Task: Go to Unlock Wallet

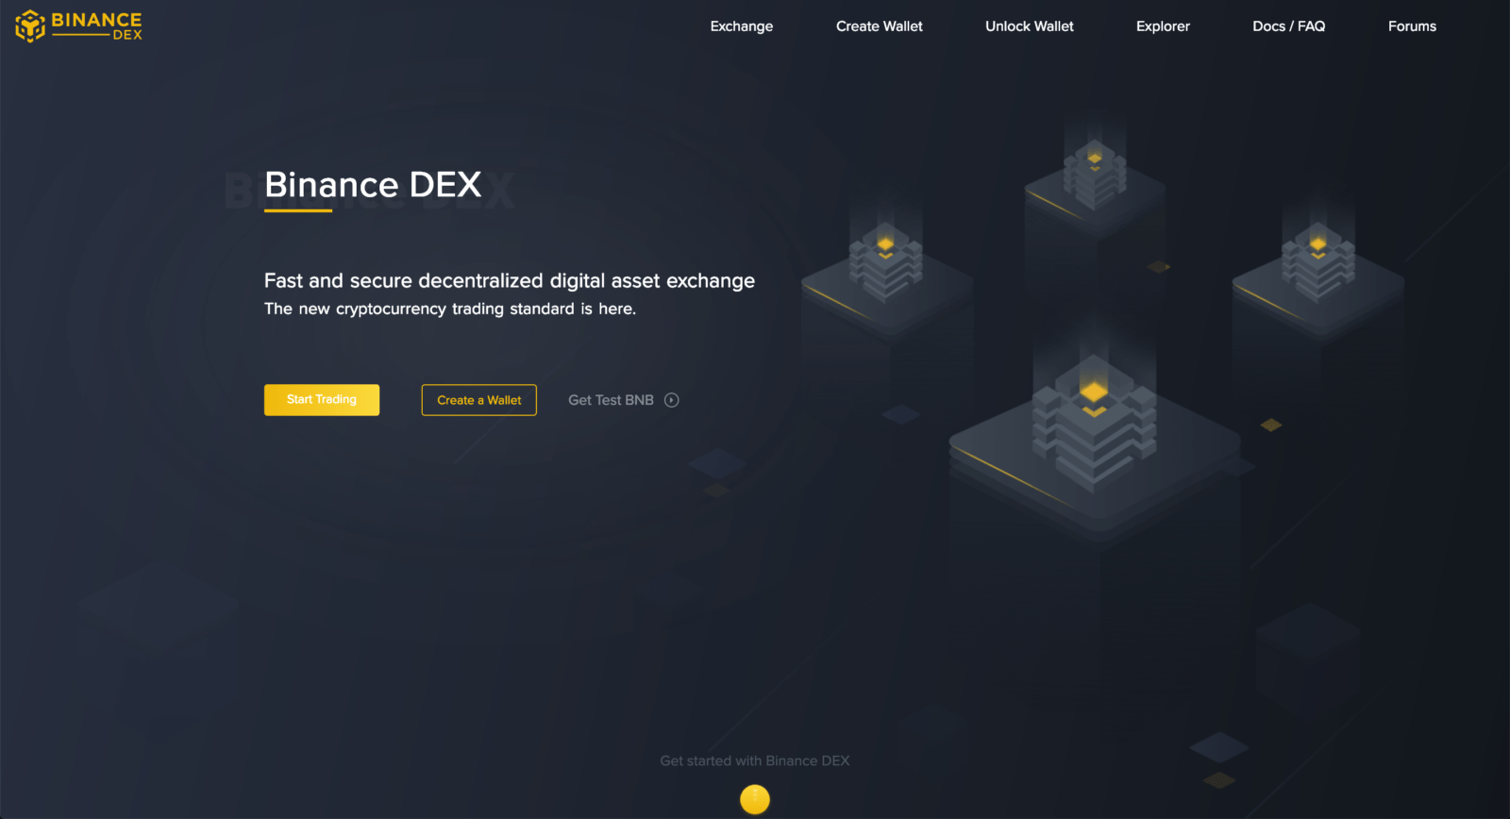Action: pos(1030,26)
